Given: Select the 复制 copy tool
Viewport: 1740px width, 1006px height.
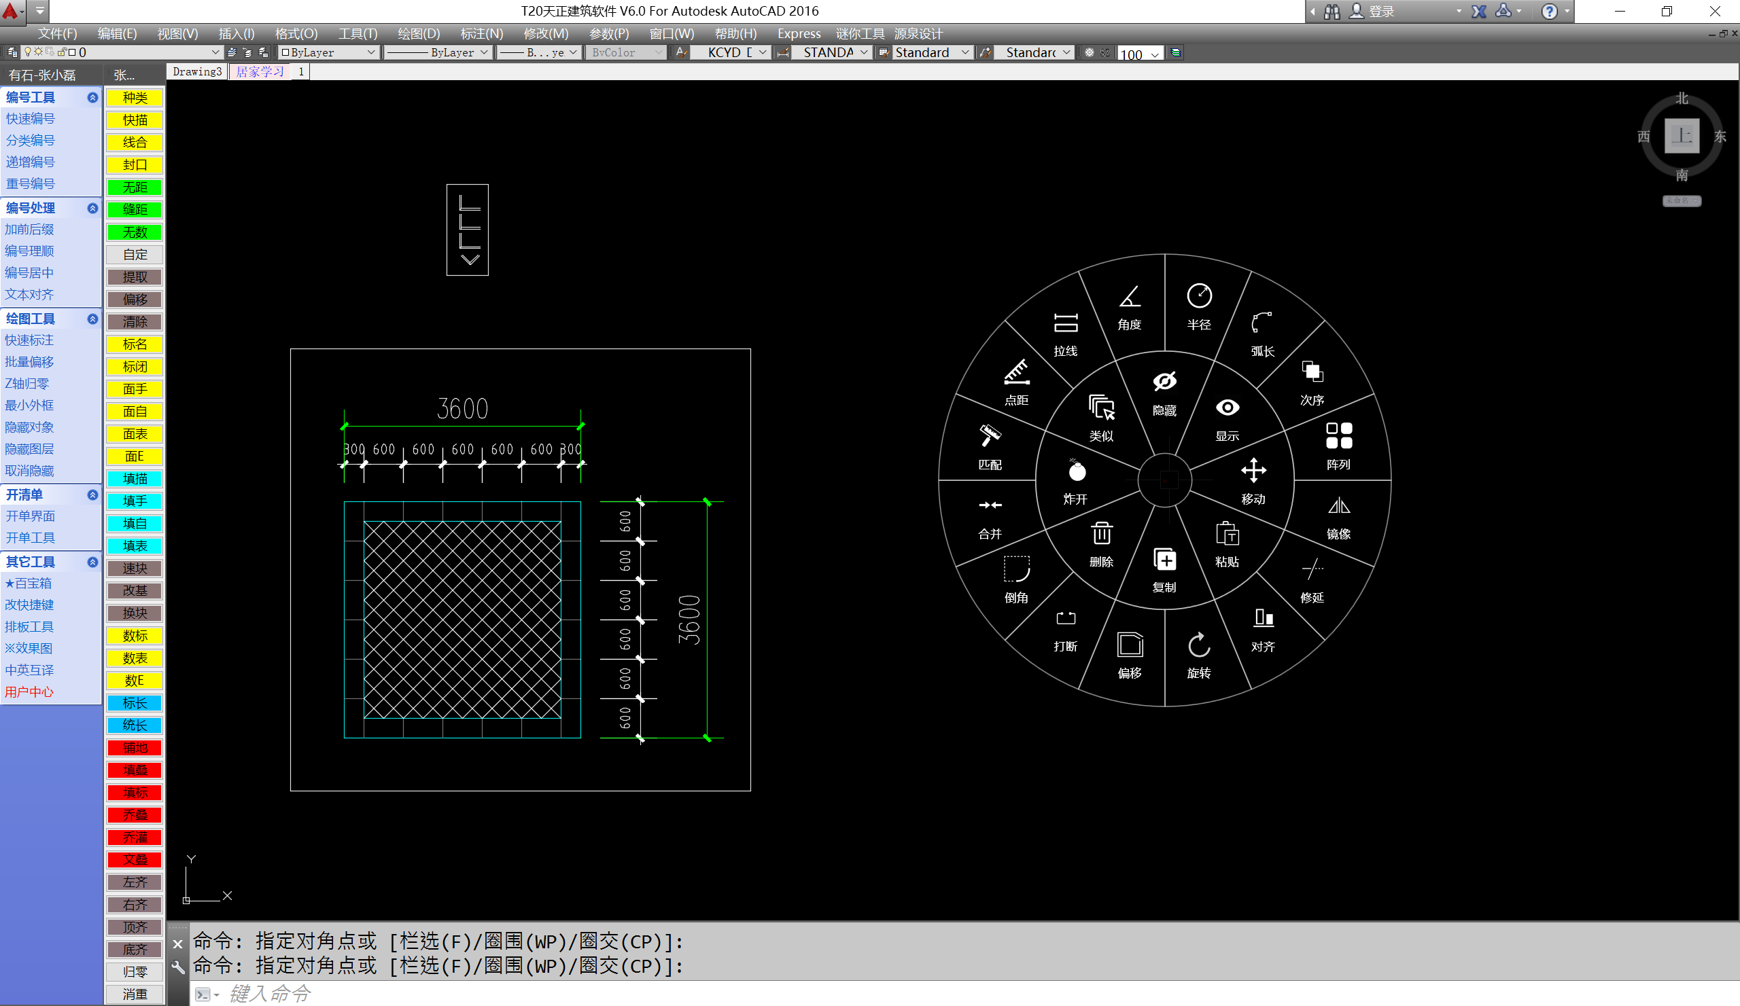Looking at the screenshot, I should coord(1165,570).
